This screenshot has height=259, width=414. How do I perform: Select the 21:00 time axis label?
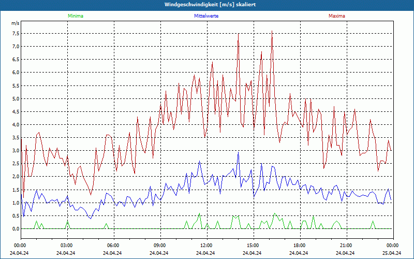click(x=346, y=246)
